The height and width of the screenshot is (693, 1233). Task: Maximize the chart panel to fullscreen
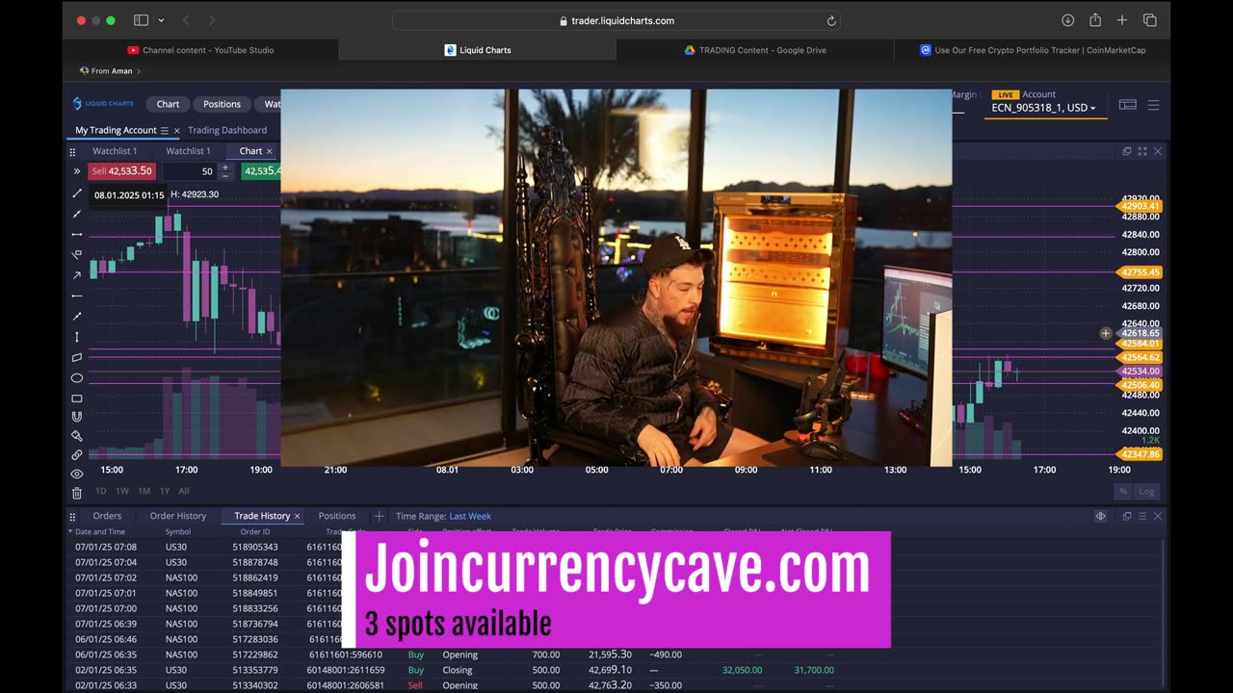(1142, 151)
